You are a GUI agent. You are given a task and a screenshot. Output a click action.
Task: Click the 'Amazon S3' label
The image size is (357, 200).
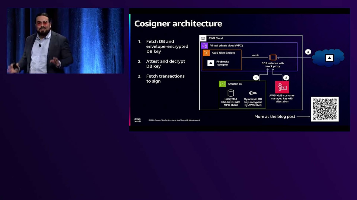[235, 84]
